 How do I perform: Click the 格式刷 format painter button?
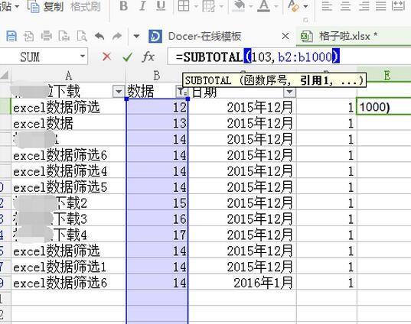[86, 6]
